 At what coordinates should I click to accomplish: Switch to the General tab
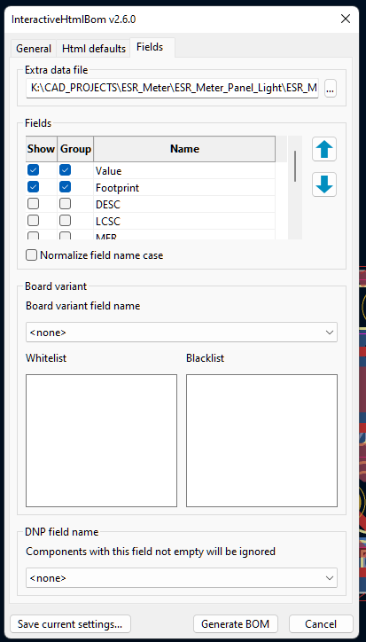(34, 49)
